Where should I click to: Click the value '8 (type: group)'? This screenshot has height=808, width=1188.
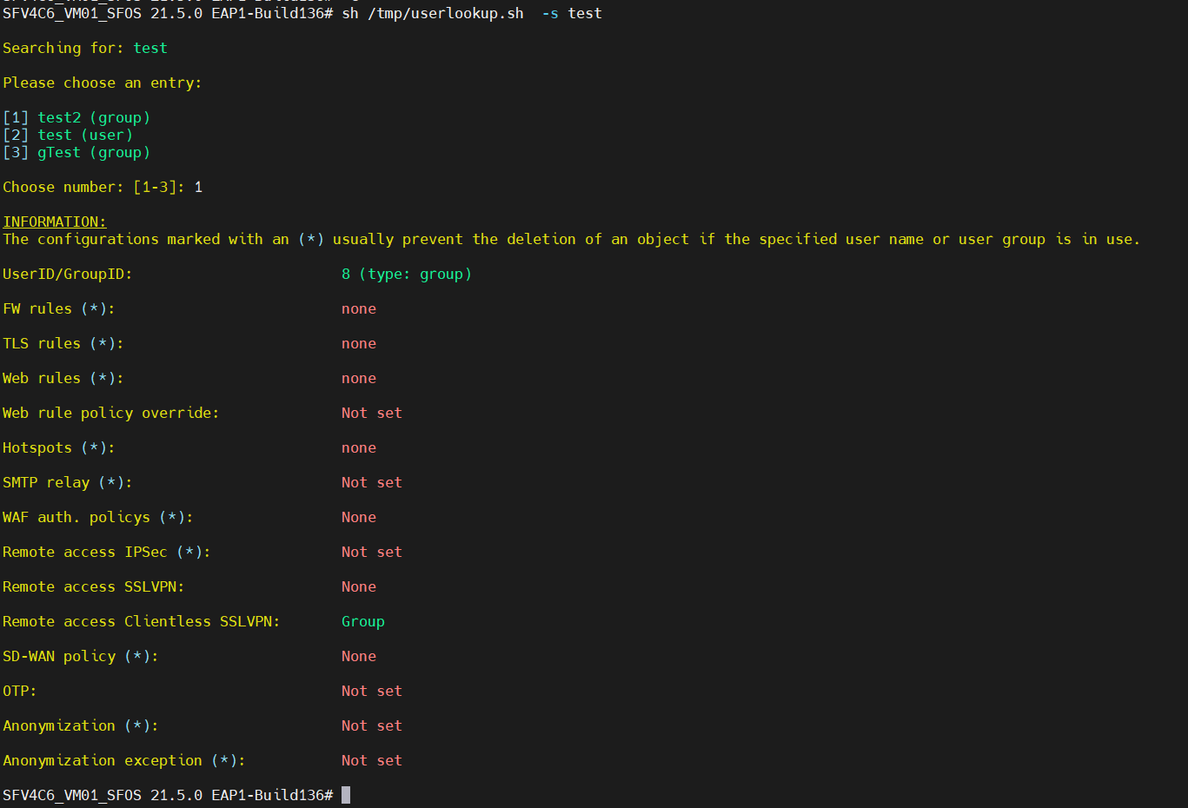click(x=407, y=274)
